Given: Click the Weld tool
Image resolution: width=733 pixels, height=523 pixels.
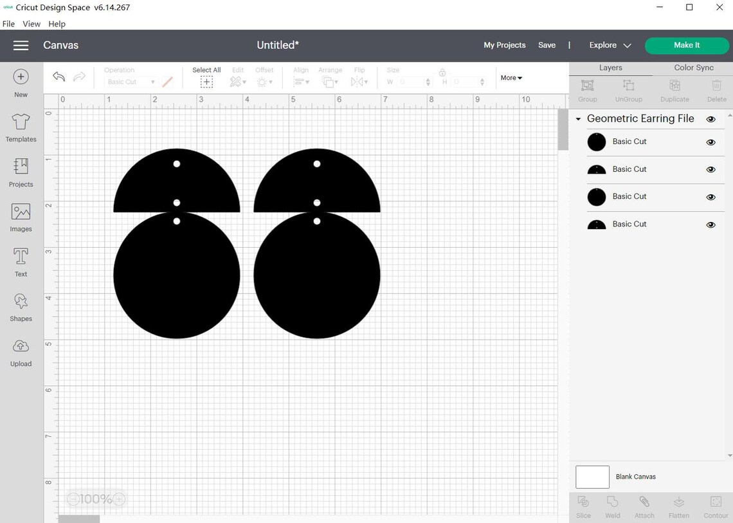Looking at the screenshot, I should (x=612, y=506).
